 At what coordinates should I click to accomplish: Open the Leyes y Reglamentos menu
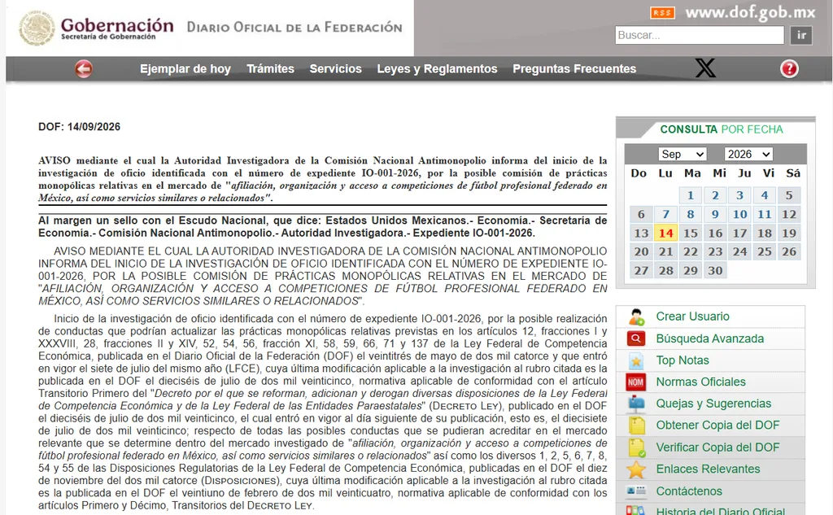437,69
